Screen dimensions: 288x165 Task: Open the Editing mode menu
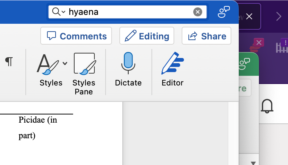pos(147,36)
